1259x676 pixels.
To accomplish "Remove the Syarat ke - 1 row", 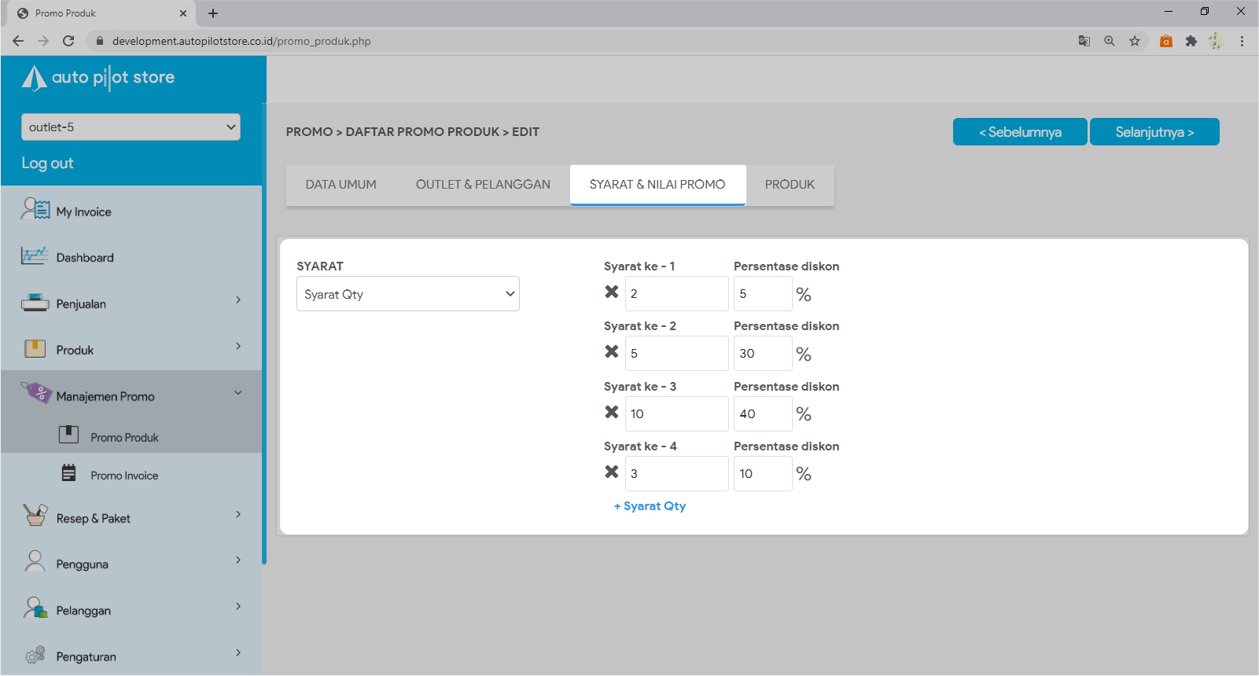I will click(x=611, y=292).
